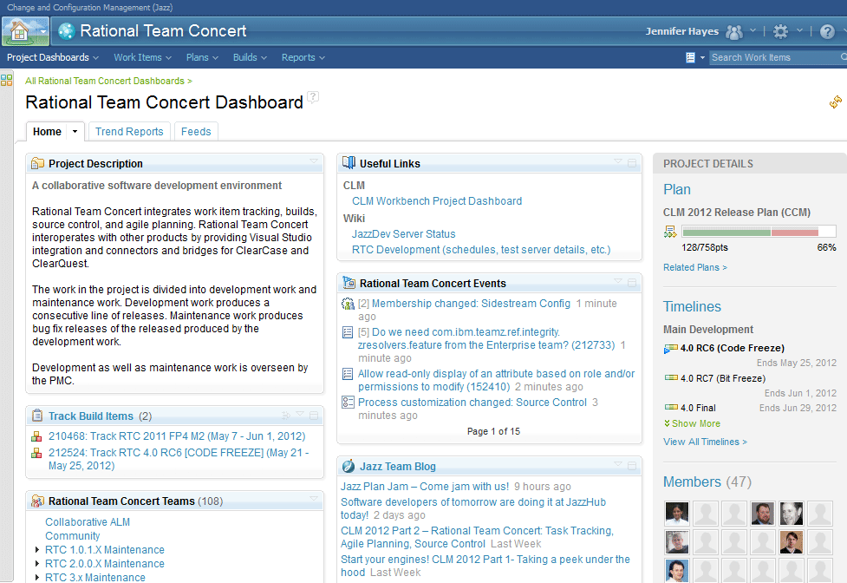Click the first member photo thumbnail
The image size is (847, 583).
point(677,514)
